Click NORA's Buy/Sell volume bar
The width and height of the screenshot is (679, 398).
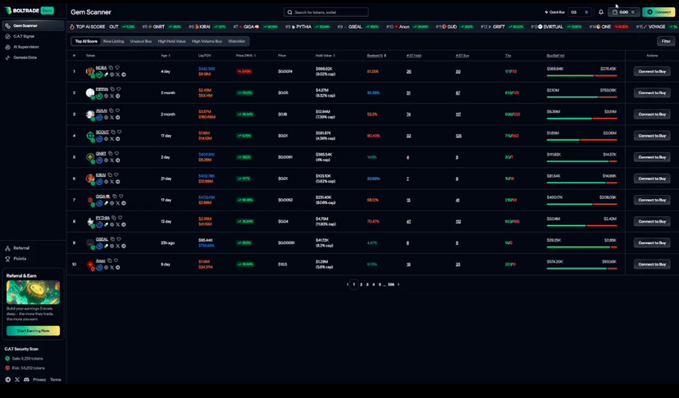581,75
